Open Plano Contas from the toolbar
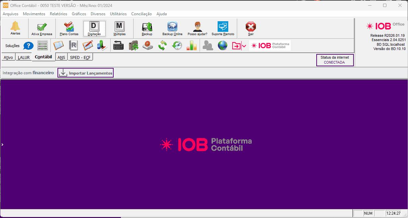 (x=69, y=29)
